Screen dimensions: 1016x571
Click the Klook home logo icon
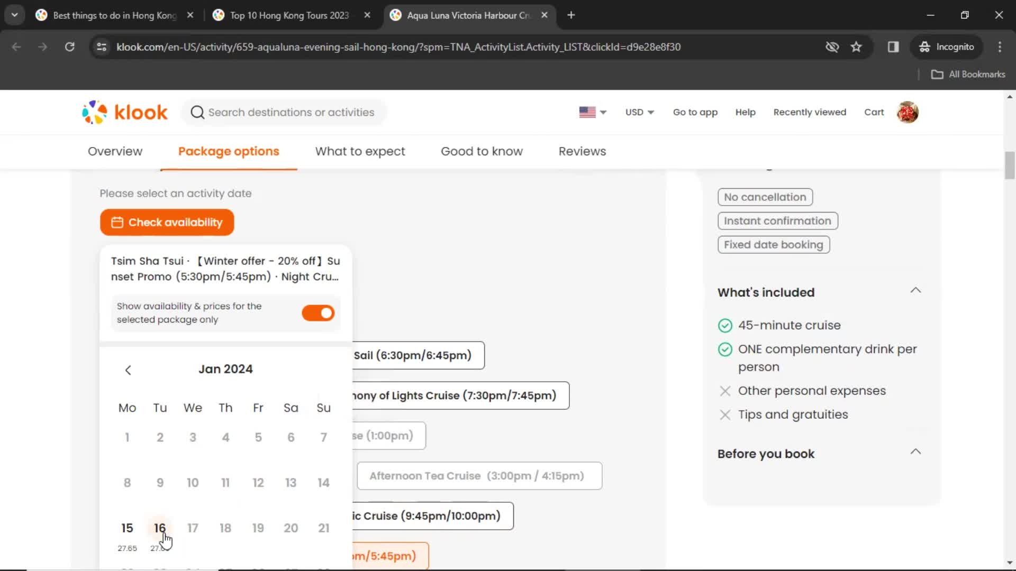point(125,112)
